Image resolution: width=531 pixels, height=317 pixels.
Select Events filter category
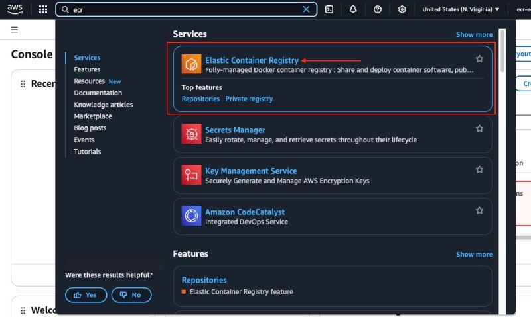click(x=84, y=140)
